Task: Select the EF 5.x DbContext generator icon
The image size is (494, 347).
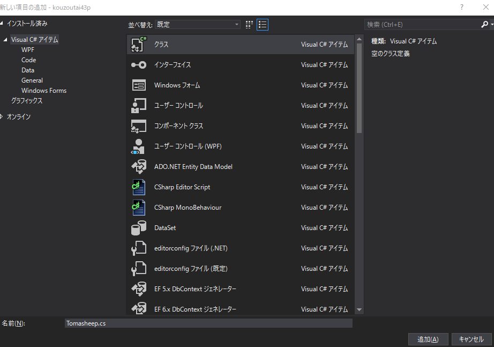Action: click(139, 289)
